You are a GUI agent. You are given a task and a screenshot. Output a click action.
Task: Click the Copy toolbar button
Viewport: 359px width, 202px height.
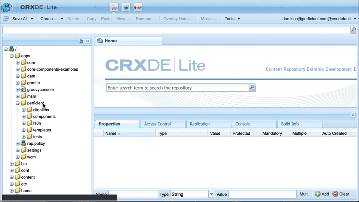91,19
